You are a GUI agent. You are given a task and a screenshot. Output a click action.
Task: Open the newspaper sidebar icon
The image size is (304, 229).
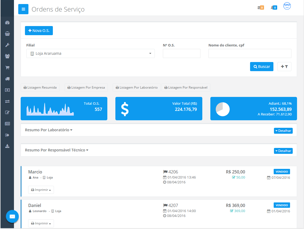7,124
